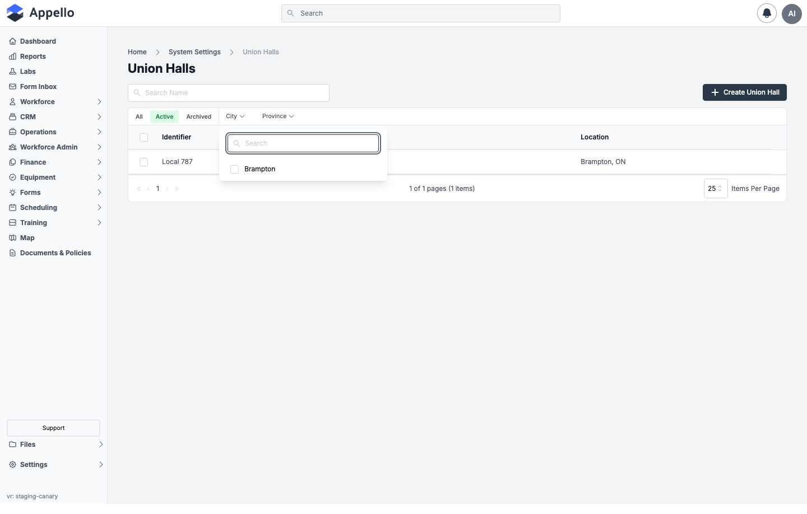The image size is (807, 514).
Task: Click the Operations icon in sidebar
Action: 12,132
